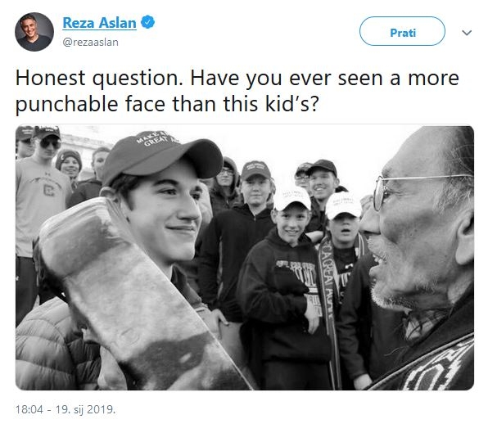Click the words punchable face in tweet
The width and height of the screenshot is (488, 424).
[91, 104]
